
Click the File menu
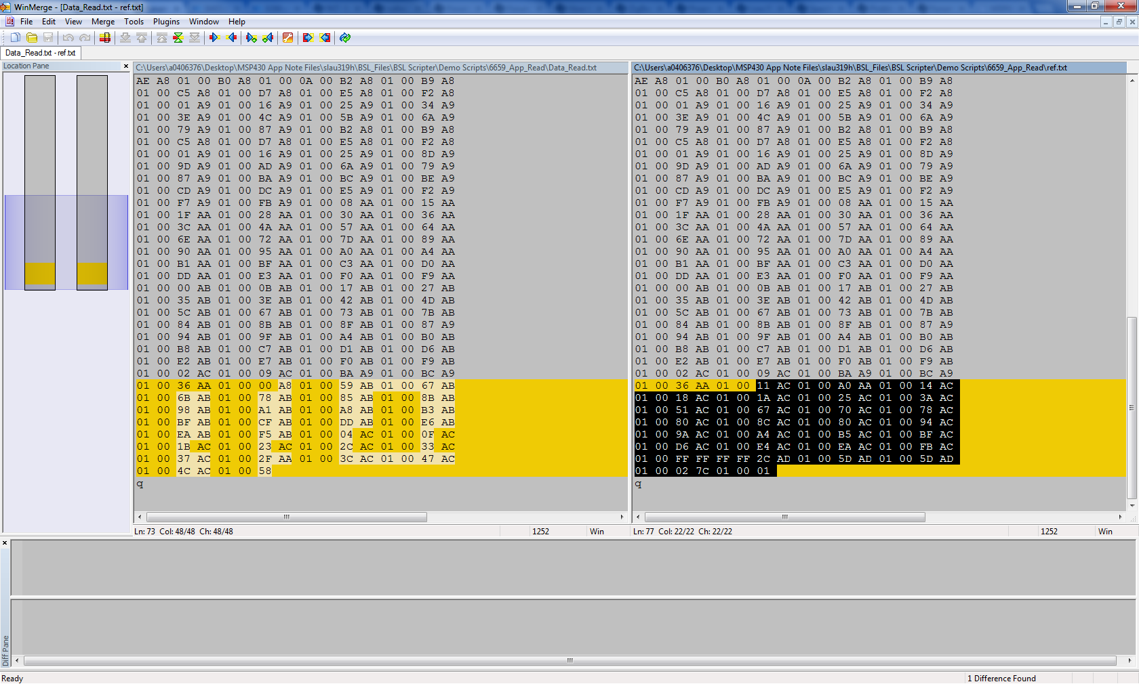tap(26, 21)
